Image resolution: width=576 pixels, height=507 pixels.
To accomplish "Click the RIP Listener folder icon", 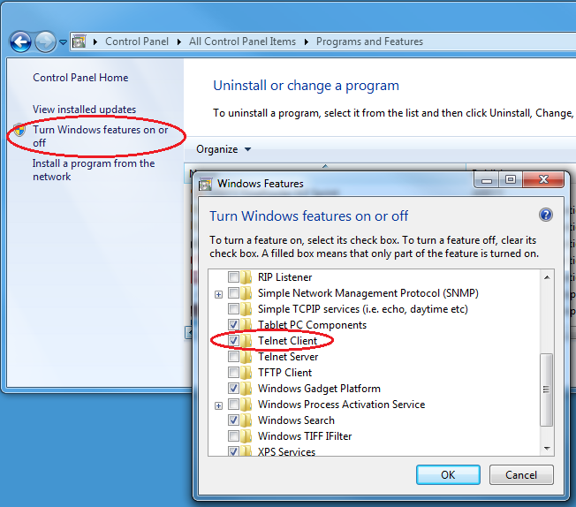I will 246,276.
